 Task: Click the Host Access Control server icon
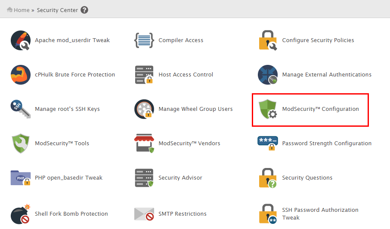pyautogui.click(x=144, y=75)
